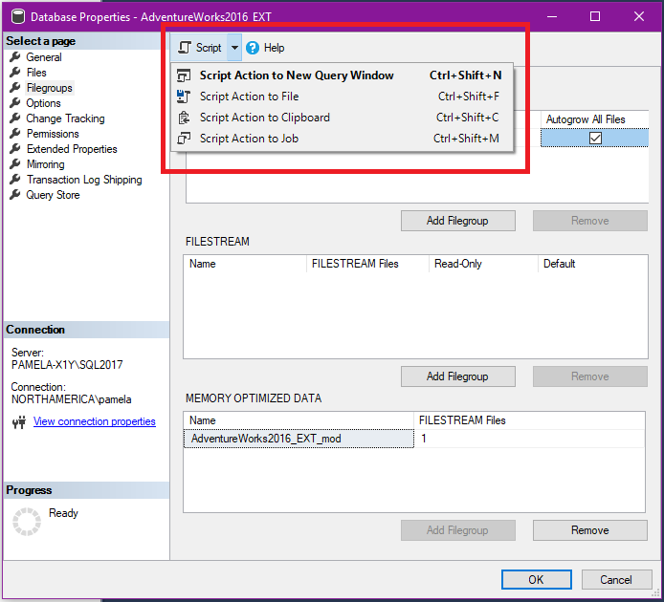Click the wrench icon beside Options
Screen dimensions: 664x602
click(15, 103)
